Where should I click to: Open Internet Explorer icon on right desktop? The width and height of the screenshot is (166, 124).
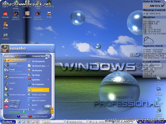click(x=159, y=113)
